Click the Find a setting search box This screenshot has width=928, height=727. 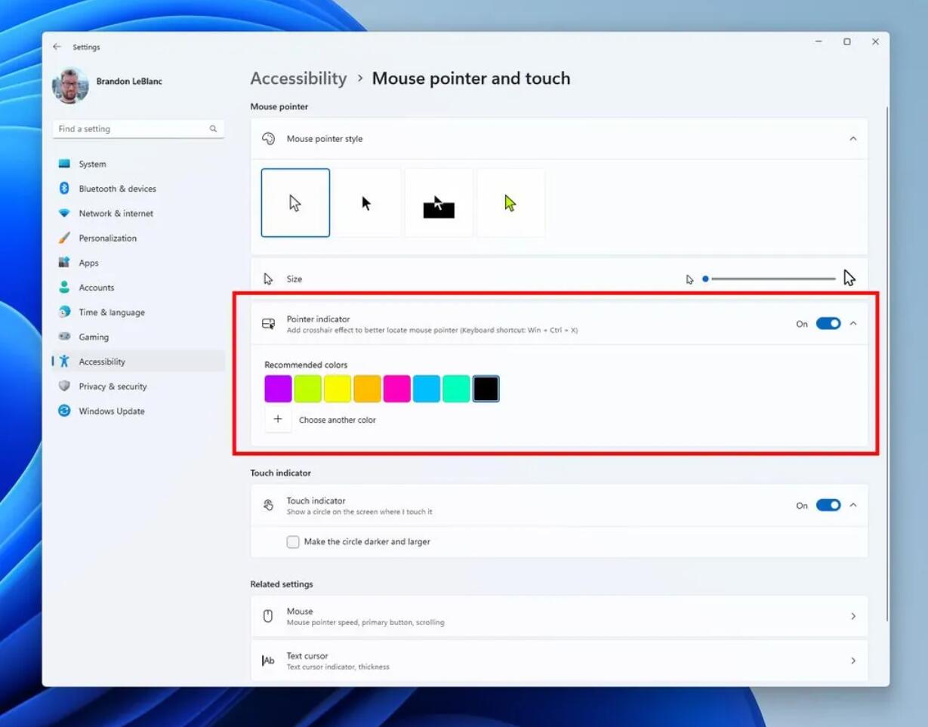(x=132, y=129)
